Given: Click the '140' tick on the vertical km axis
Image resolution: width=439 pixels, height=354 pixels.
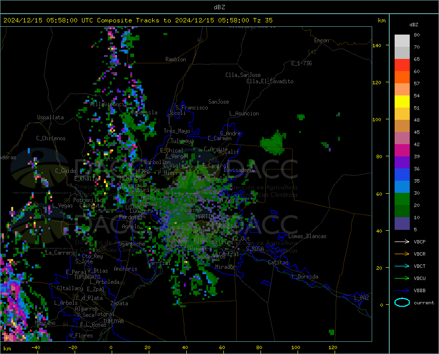Looking at the screenshot, I should click(x=377, y=45).
